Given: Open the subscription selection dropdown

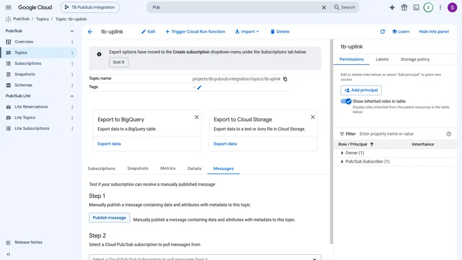Looking at the screenshot, I should pos(205,257).
